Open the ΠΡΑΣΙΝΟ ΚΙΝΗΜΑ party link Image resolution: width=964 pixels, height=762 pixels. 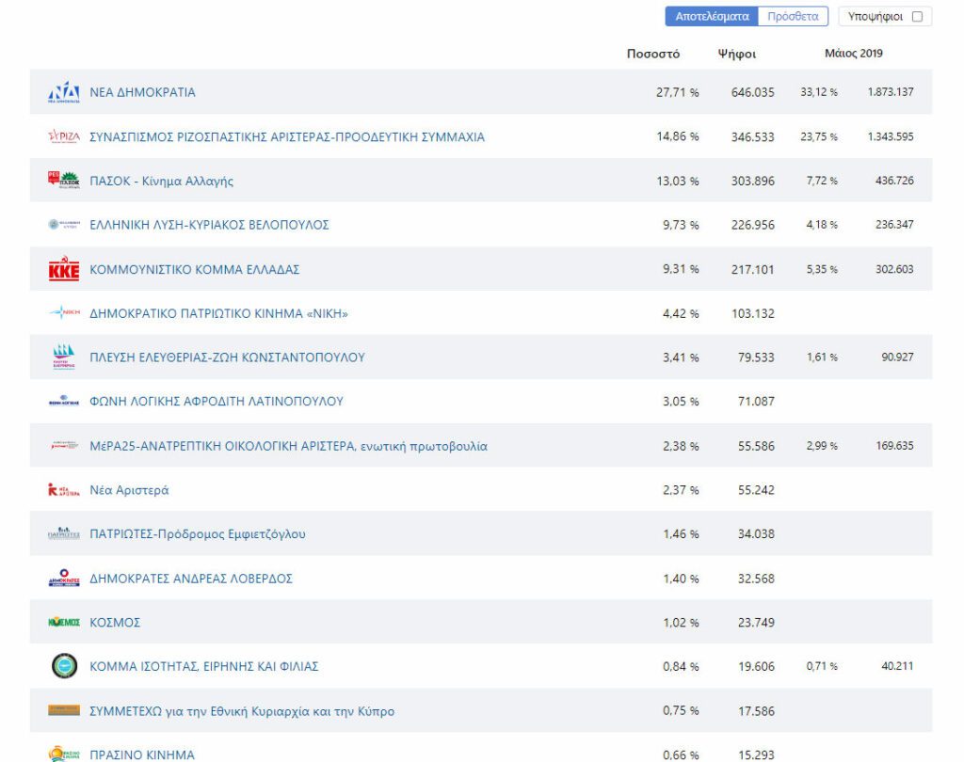[142, 754]
